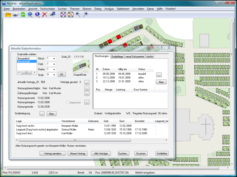The width and height of the screenshot is (237, 177).
Task: Click the Verstorbener column header
Action: 74,121
